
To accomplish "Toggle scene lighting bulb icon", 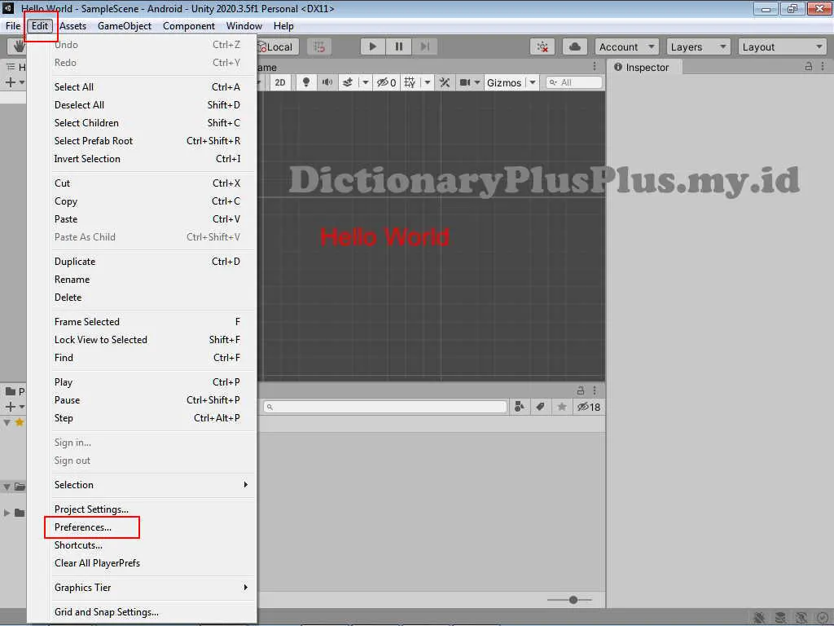I will [x=306, y=82].
